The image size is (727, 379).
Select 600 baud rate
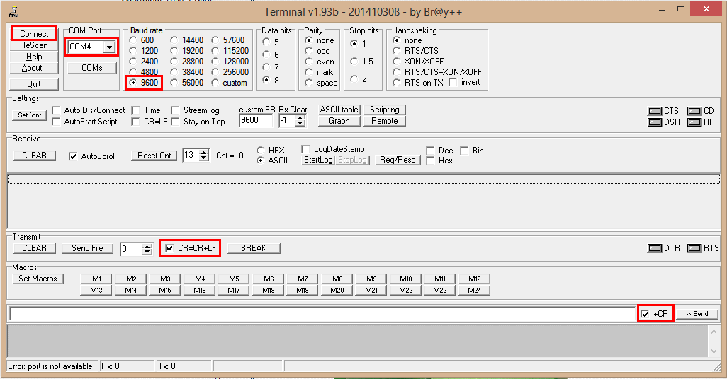[x=133, y=40]
